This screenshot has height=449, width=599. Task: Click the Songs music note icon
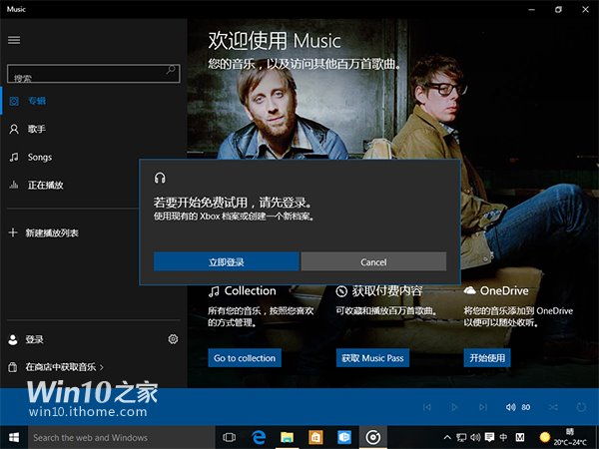[14, 157]
